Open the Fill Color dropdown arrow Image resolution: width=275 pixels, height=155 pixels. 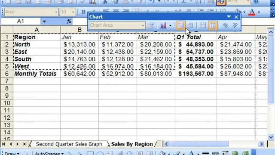pyautogui.click(x=244, y=12)
